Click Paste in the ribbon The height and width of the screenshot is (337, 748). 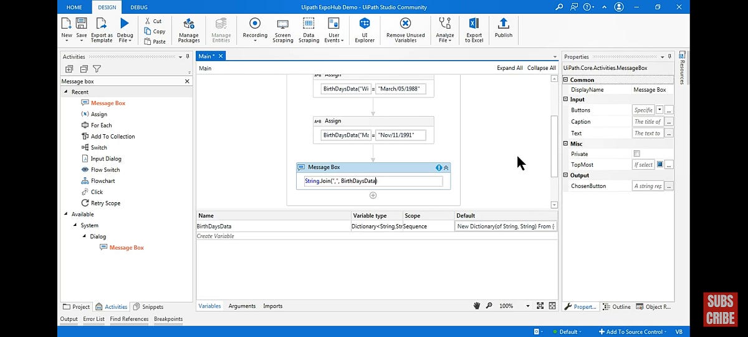pos(155,42)
